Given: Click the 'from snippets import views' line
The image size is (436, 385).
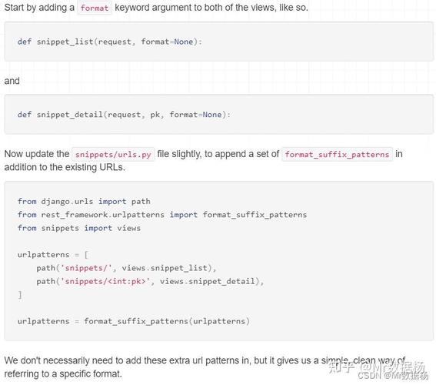Looking at the screenshot, I should [79, 228].
